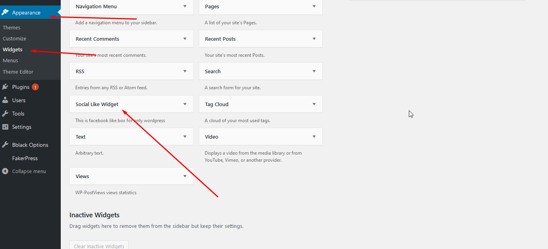
Task: Select the Pages widget title
Action: (x=212, y=6)
